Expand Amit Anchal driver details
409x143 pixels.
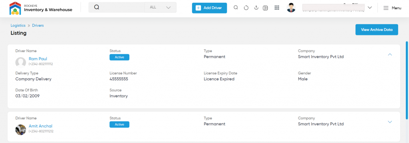[390, 122]
